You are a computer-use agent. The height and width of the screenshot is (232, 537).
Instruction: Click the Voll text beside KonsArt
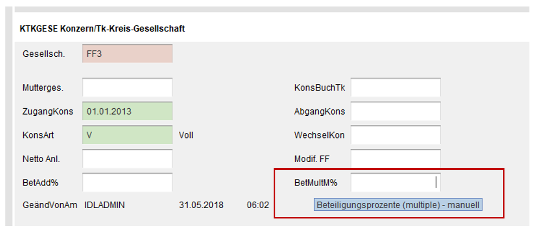tap(186, 135)
